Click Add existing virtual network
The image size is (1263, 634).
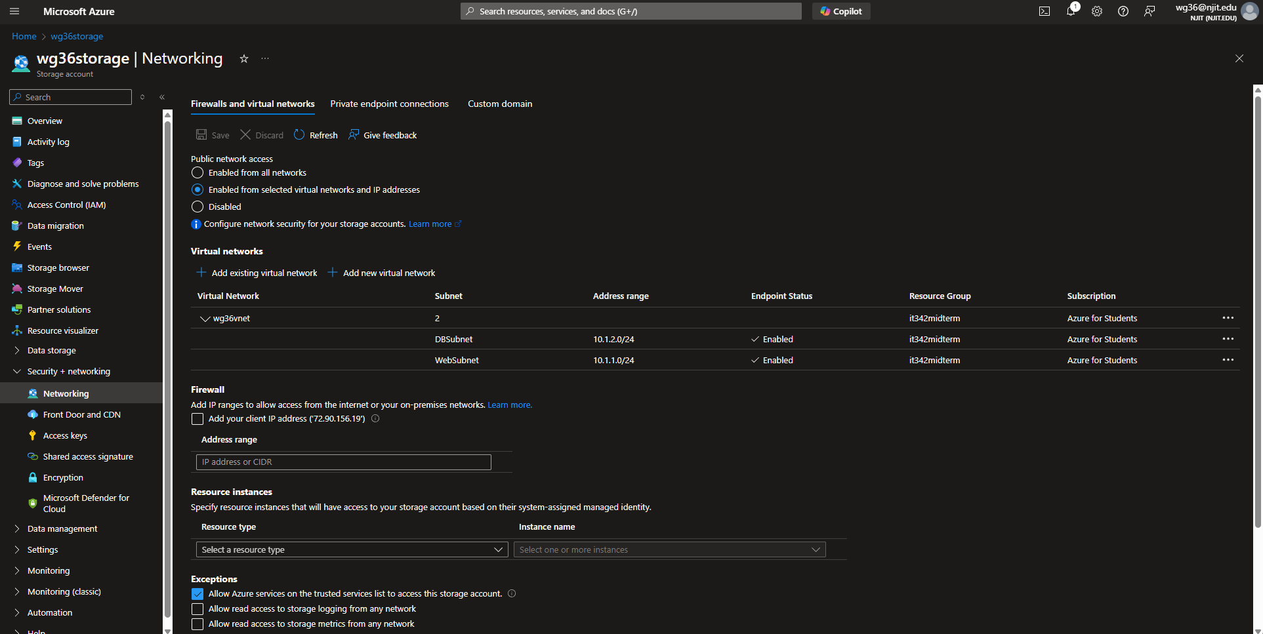[x=257, y=273]
